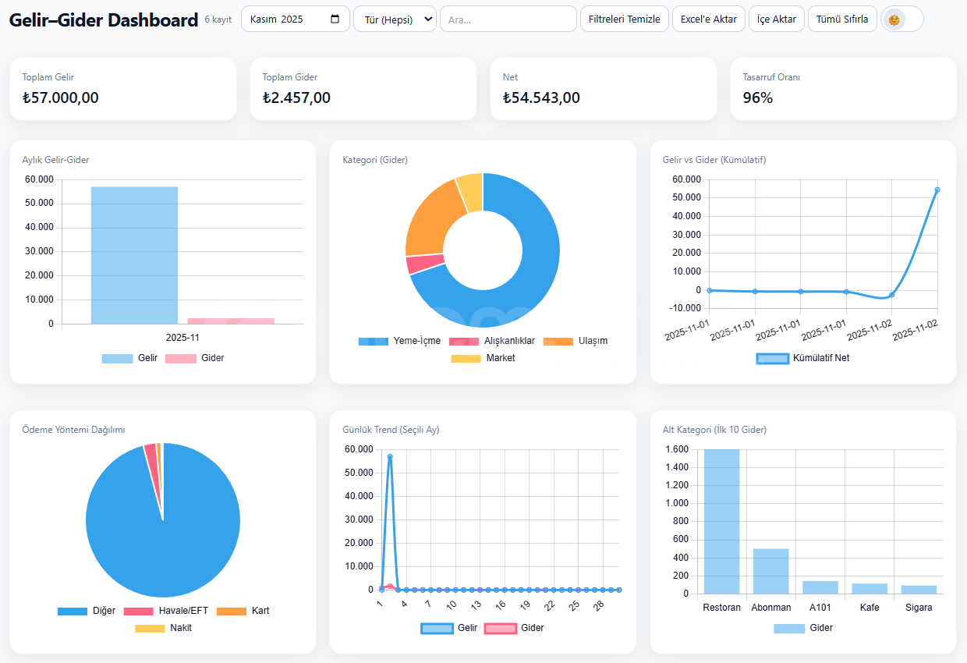Toggle Ulaşım legend item in category chart
The width and height of the screenshot is (967, 663).
coord(575,341)
